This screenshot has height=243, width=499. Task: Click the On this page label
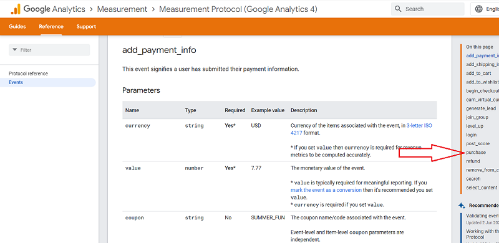pos(479,47)
